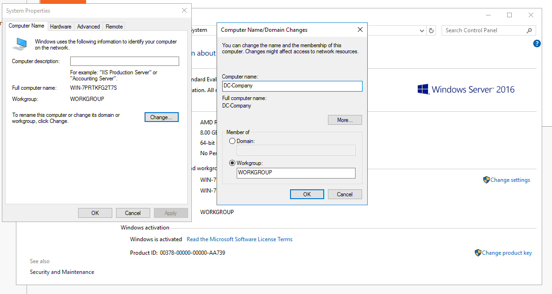
Task: Click the shield icon beside Change product key
Action: pyautogui.click(x=478, y=253)
